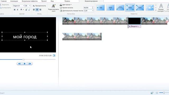169x95 pixels.
Task: Toggle italic К formatting
Action: pyautogui.click(x=18, y=10)
